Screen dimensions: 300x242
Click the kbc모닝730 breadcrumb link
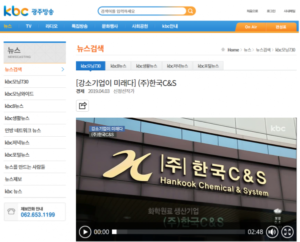tap(285, 50)
